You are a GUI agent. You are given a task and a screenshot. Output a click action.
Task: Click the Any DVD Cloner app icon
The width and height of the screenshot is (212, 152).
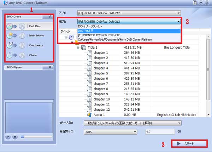[5, 2]
